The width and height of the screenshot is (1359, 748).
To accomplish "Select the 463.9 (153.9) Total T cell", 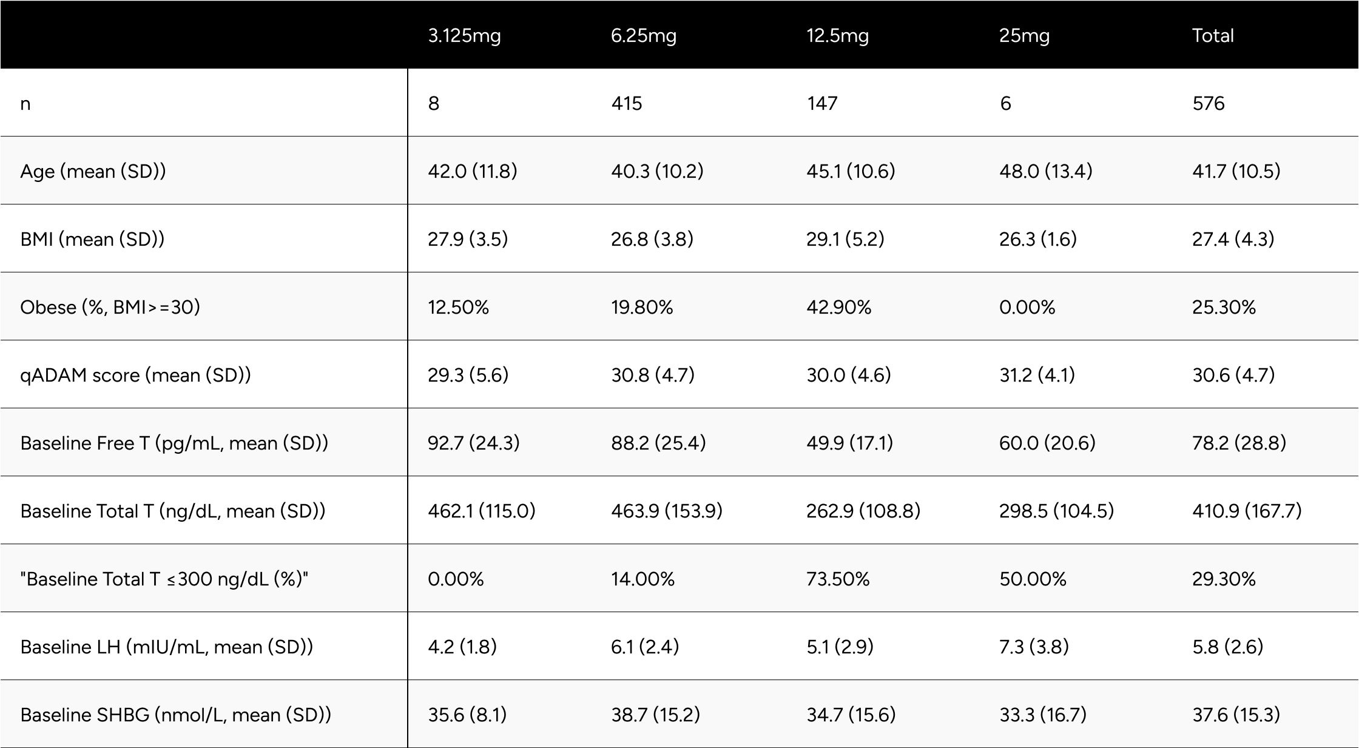I will tap(667, 511).
